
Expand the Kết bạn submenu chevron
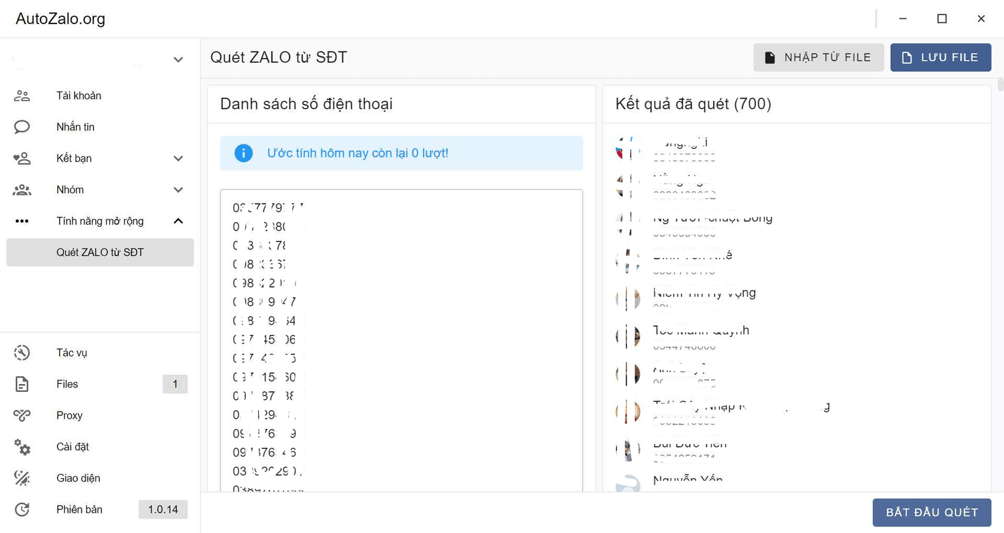178,158
